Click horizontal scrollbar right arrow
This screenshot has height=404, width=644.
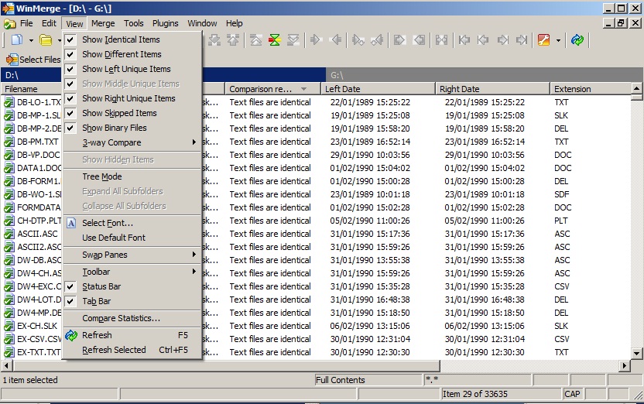[x=625, y=365]
